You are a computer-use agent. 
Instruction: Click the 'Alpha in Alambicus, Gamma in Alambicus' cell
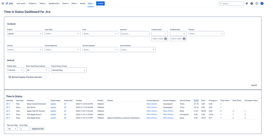pos(123,118)
